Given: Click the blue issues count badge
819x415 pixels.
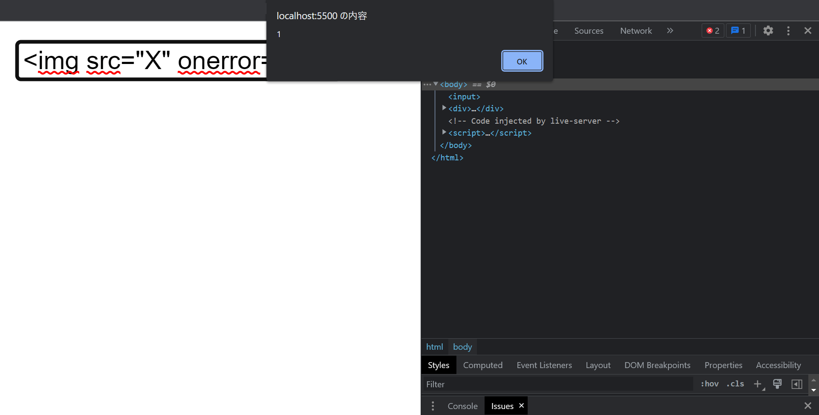Looking at the screenshot, I should click(x=738, y=31).
